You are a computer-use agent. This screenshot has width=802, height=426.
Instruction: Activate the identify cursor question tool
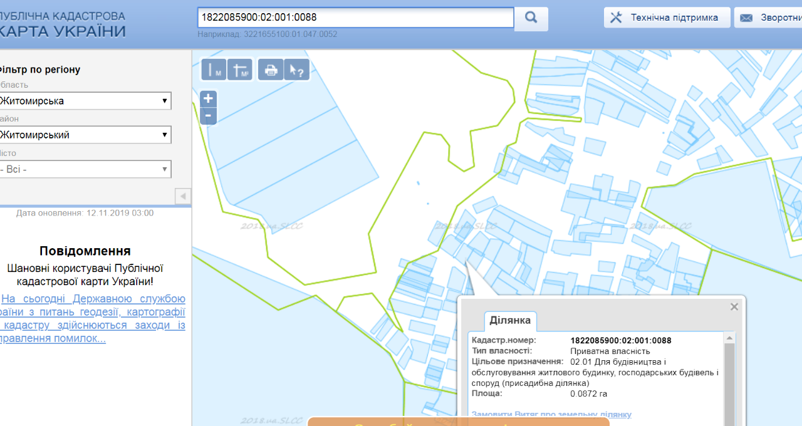pos(297,70)
